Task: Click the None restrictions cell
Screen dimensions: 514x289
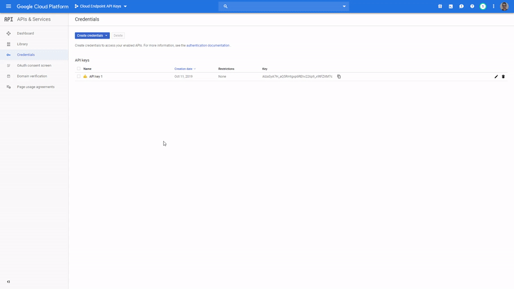Action: (x=222, y=76)
